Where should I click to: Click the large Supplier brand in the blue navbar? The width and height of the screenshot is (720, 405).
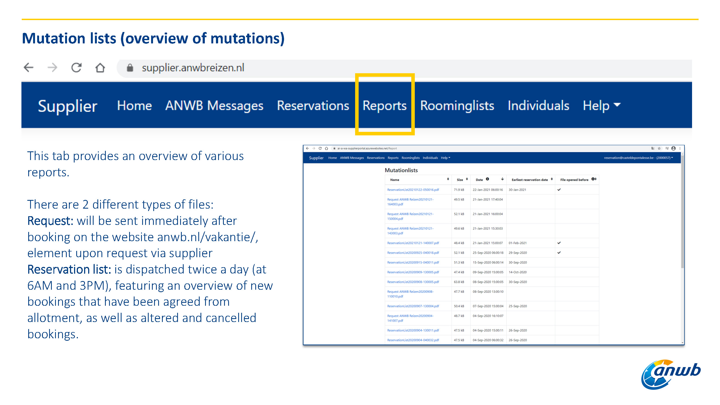[67, 106]
